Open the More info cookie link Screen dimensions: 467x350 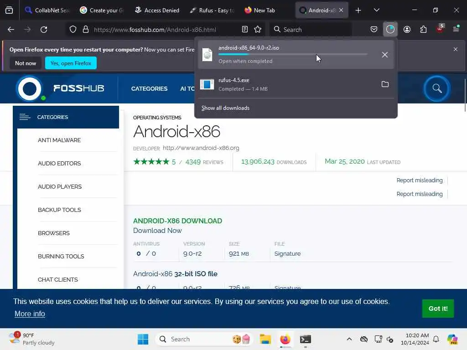click(x=30, y=314)
